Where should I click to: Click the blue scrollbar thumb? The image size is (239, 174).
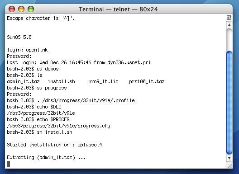click(229, 103)
